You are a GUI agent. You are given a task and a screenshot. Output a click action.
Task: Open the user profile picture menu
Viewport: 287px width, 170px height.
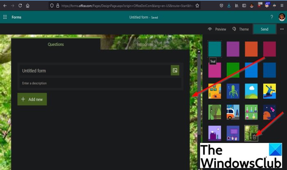tap(282, 17)
